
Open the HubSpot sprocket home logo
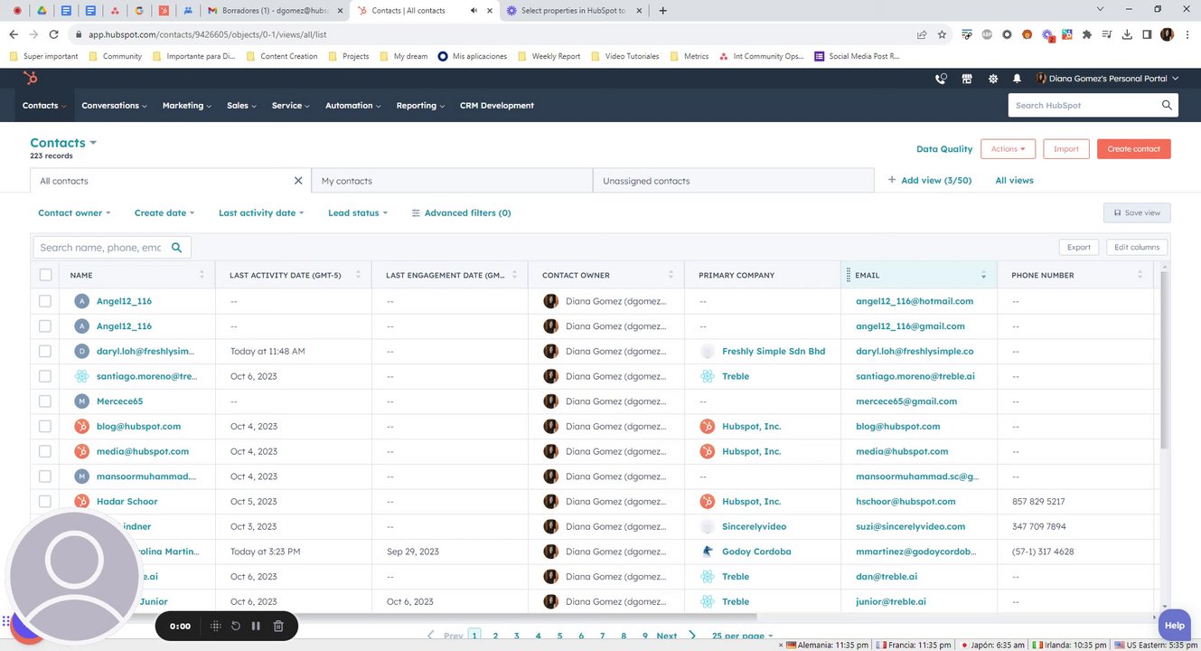pyautogui.click(x=31, y=79)
